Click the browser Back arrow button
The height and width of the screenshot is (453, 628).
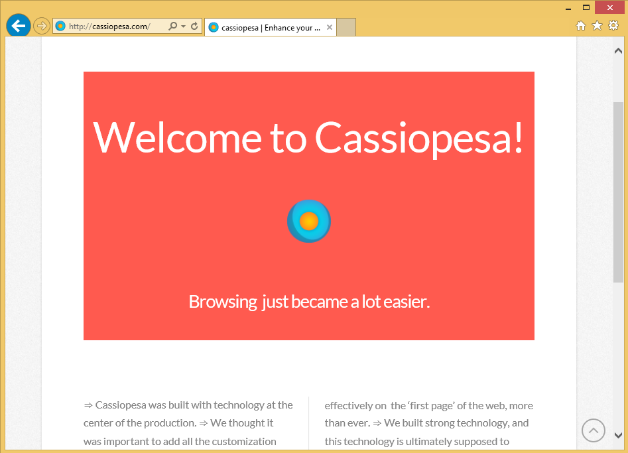pyautogui.click(x=18, y=26)
